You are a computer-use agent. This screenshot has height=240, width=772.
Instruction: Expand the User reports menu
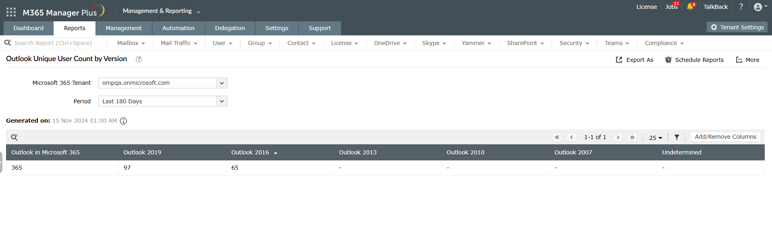point(223,43)
